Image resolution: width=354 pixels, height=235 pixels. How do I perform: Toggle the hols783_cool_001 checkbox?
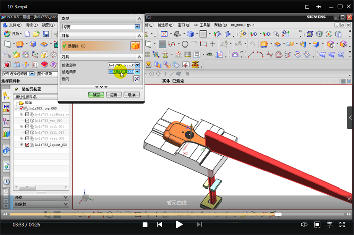pos(27,126)
